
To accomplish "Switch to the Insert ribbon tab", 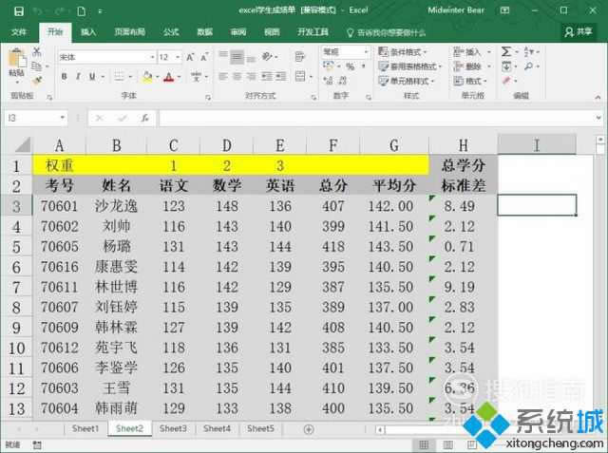I will click(88, 32).
